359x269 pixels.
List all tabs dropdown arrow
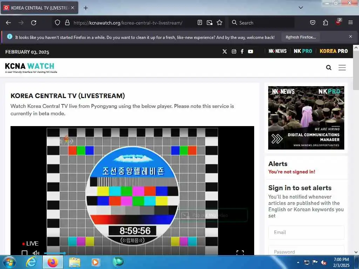[x=301, y=8]
